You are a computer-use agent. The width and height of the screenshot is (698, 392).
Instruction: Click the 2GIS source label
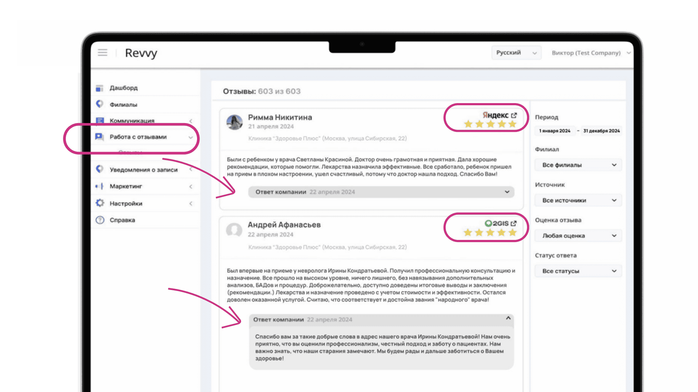497,223
